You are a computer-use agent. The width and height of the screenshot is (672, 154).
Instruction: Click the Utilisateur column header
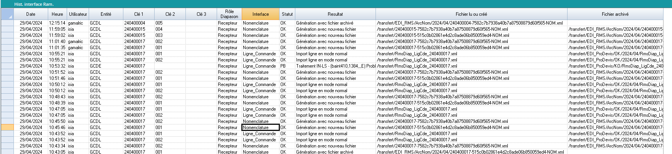(78, 14)
